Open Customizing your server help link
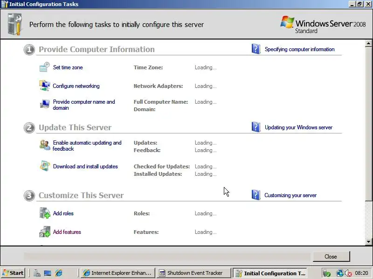Screen dimensions: 373x279 coord(290,195)
